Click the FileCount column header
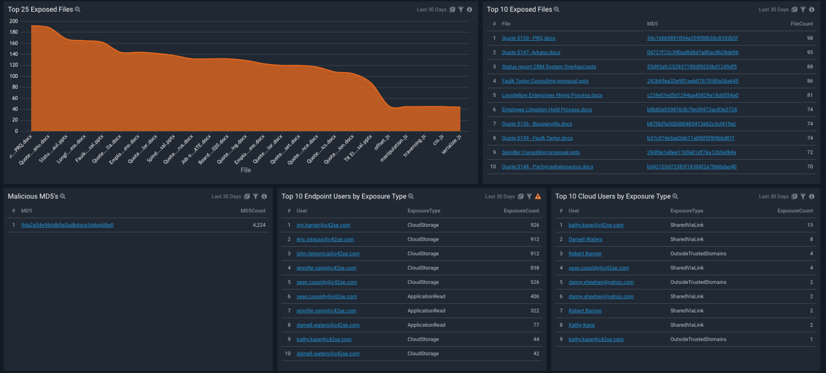Viewport: 826px width, 373px height. (801, 24)
